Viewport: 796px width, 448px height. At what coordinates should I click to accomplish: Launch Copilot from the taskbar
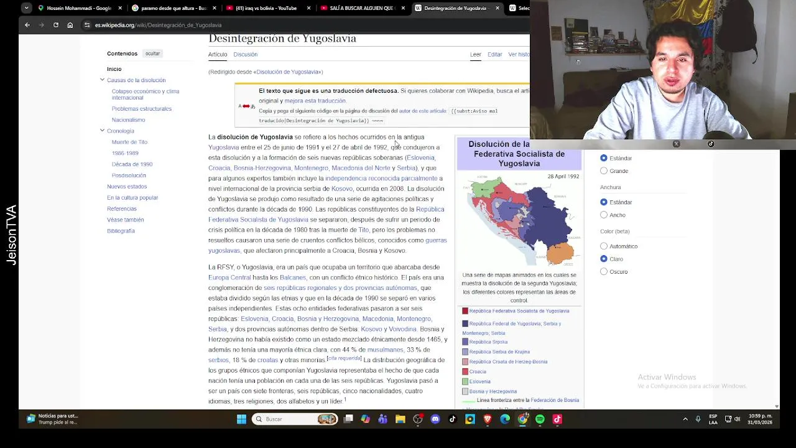click(x=366, y=419)
